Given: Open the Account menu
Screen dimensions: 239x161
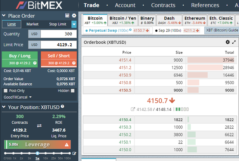Looking at the screenshot, I should (125, 5).
